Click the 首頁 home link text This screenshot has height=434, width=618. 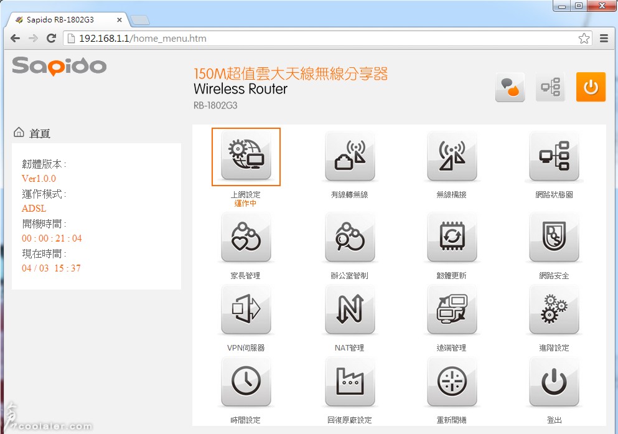[x=40, y=134]
